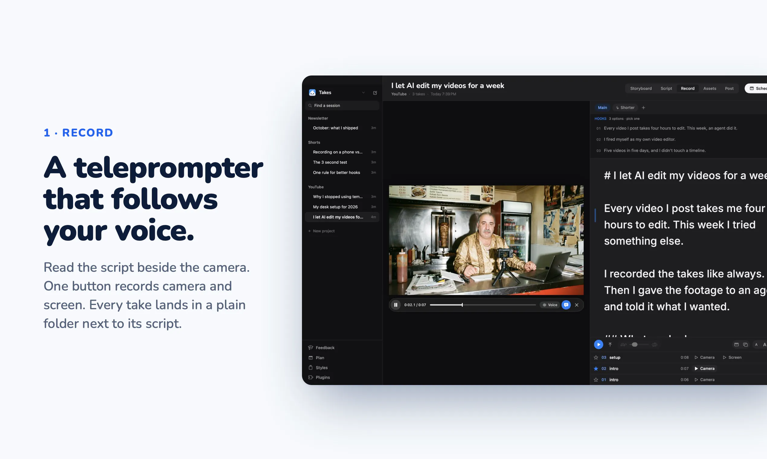
Task: Click the Find a session search field
Action: (x=342, y=105)
